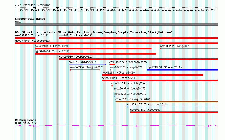The image size is (225, 140).
Task: Click the nsv462131 (Itsara2009) label
Action: click(x=51, y=46)
